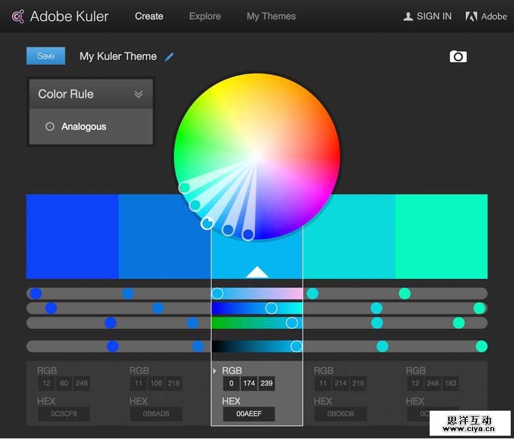514x439 pixels.
Task: Select the Analogous color rule option
Action: point(83,126)
